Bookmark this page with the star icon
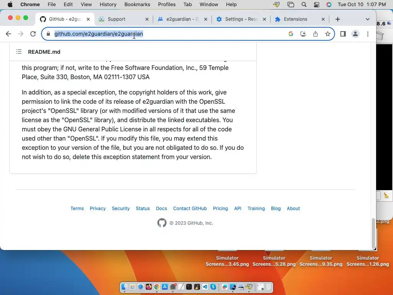 tap(328, 34)
